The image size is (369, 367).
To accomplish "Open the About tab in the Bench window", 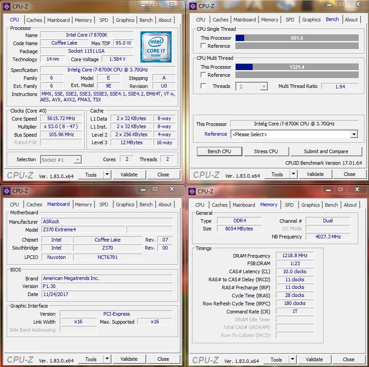I will 351,20.
